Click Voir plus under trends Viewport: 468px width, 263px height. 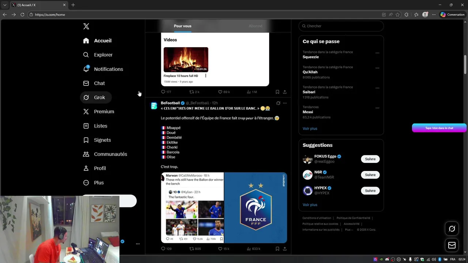pos(310,129)
